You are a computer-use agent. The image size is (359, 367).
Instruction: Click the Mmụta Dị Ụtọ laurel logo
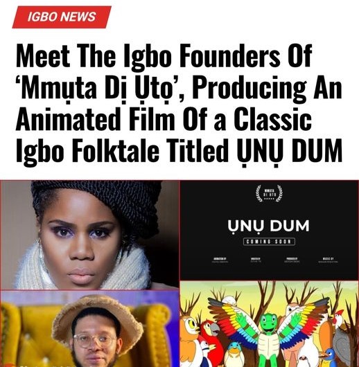[x=269, y=194]
